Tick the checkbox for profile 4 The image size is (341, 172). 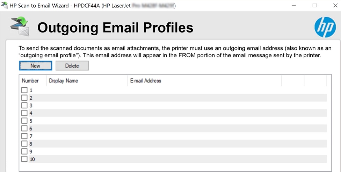coord(24,113)
